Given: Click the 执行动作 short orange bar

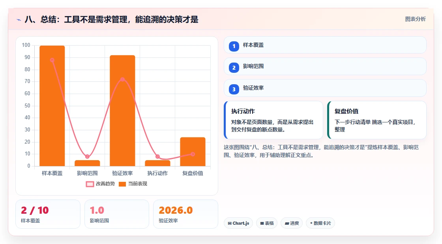Looking at the screenshot, I should [x=157, y=163].
